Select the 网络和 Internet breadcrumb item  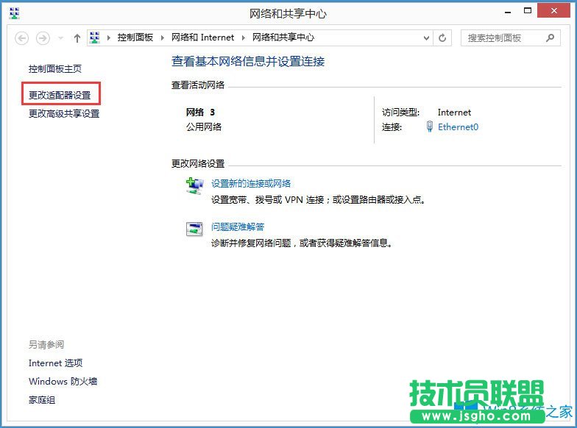tap(202, 38)
